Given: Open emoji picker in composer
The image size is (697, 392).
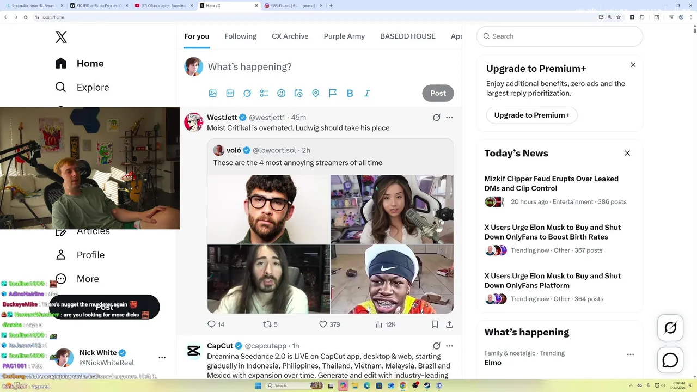Looking at the screenshot, I should click(x=282, y=93).
